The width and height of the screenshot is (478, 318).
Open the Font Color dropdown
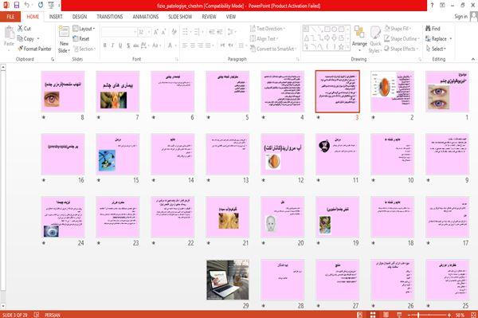171,45
